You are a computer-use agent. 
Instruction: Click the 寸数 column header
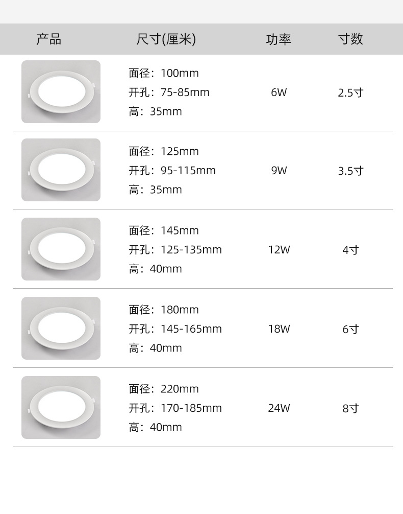pos(350,39)
